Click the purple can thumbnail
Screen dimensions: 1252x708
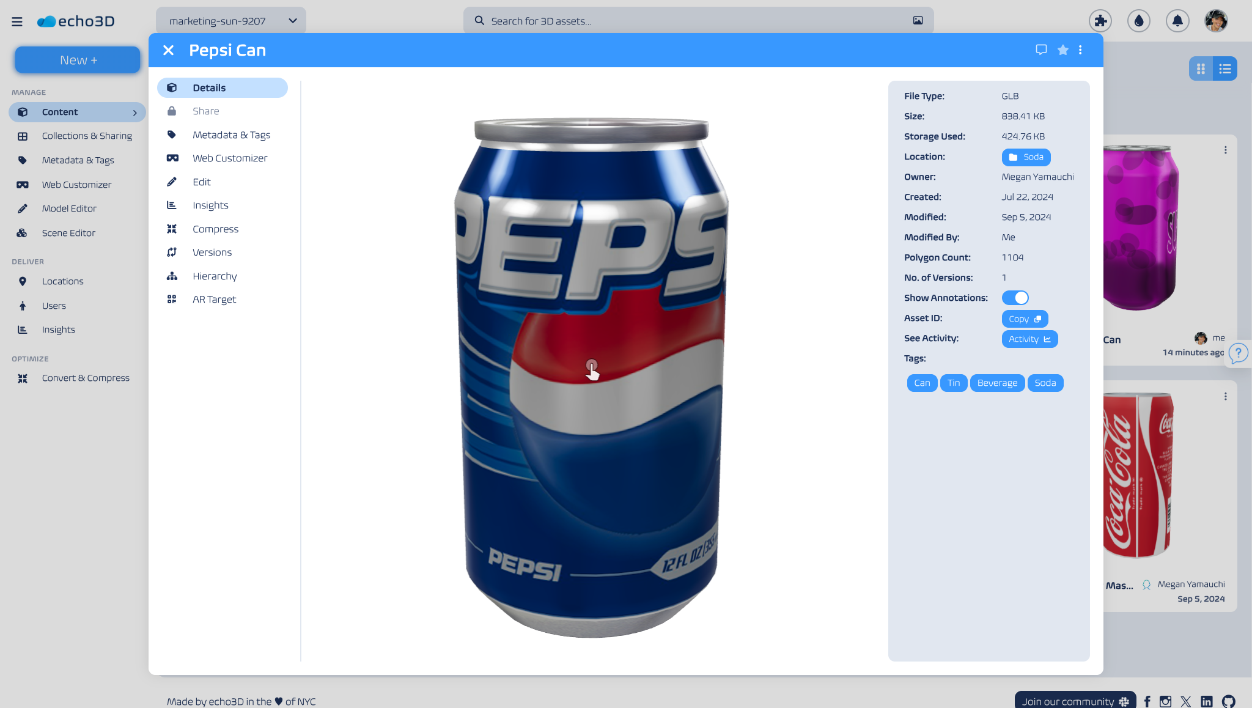coord(1141,227)
